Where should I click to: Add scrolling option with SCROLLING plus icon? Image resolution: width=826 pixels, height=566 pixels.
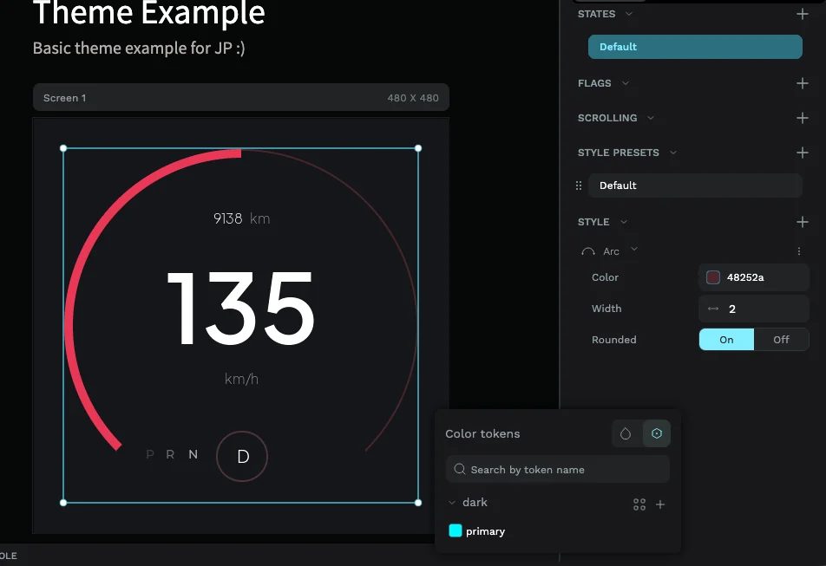802,118
